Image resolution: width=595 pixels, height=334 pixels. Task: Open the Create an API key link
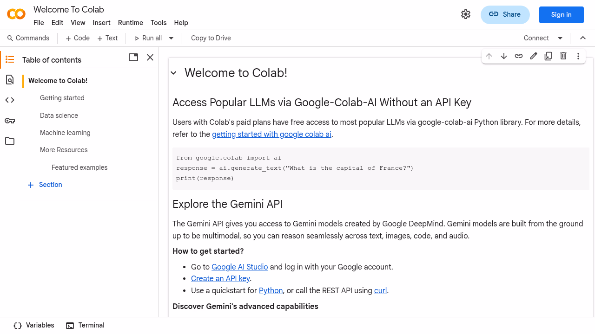(221, 278)
